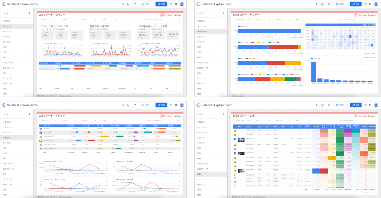Image resolution: width=381 pixels, height=198 pixels.
Task: Open date range field in the 広告 report
Action: [x=356, y=120]
